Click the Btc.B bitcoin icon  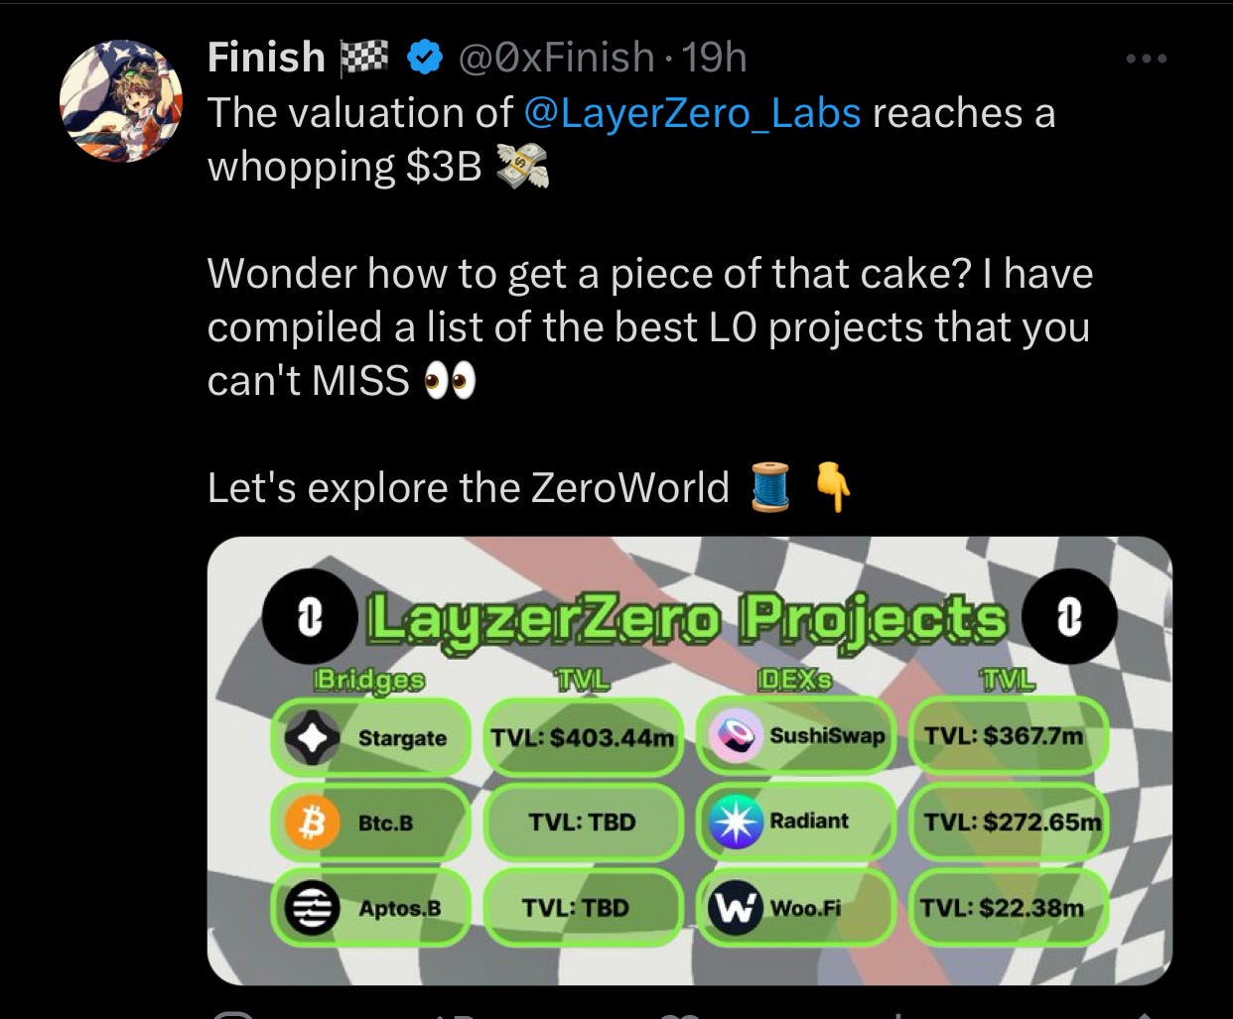pyautogui.click(x=313, y=823)
